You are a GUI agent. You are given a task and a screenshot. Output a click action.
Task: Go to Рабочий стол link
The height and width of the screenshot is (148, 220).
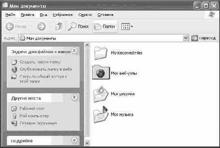[32, 109]
